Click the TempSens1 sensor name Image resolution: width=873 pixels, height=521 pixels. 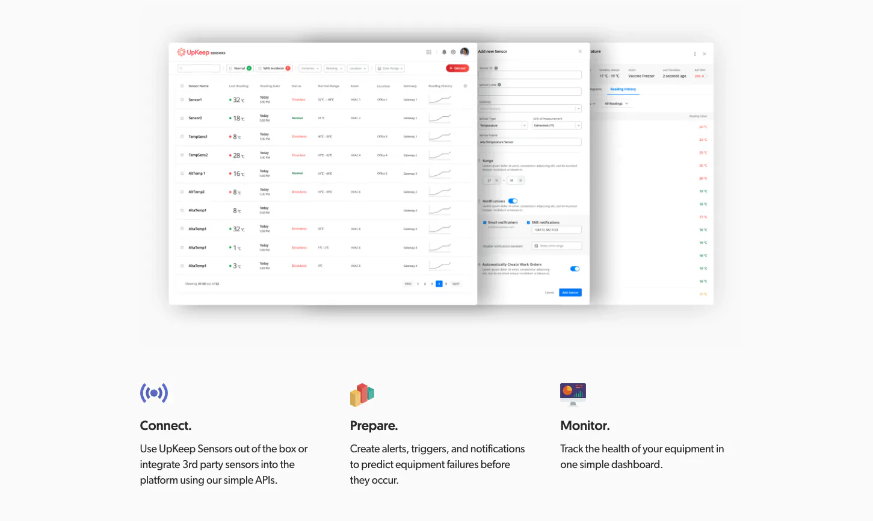click(198, 137)
